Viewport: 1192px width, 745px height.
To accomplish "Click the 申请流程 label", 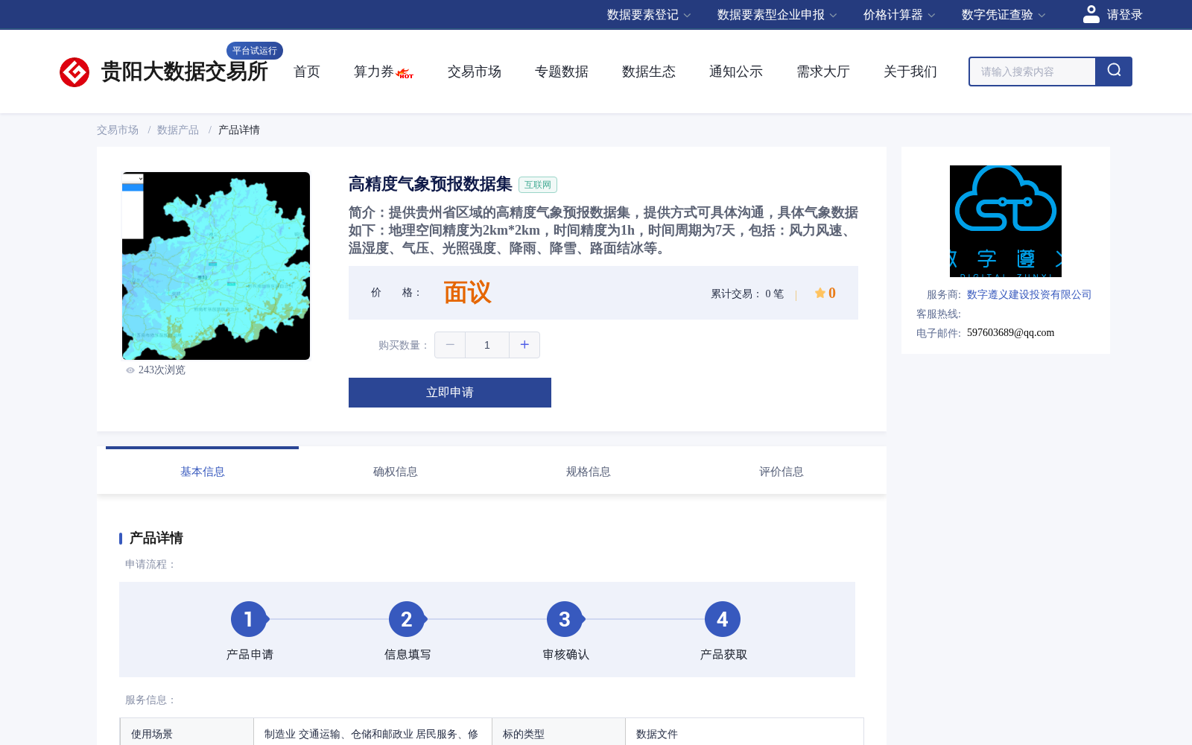I will point(151,564).
